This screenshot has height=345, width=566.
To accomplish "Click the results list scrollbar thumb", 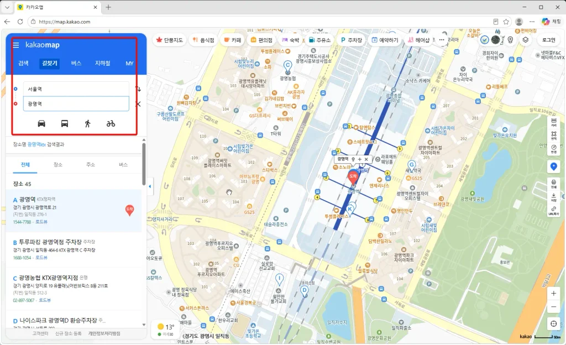I will point(144,164).
